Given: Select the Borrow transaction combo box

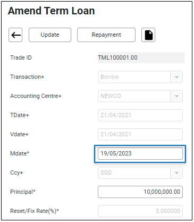Looking at the screenshot, I should 140,77.
